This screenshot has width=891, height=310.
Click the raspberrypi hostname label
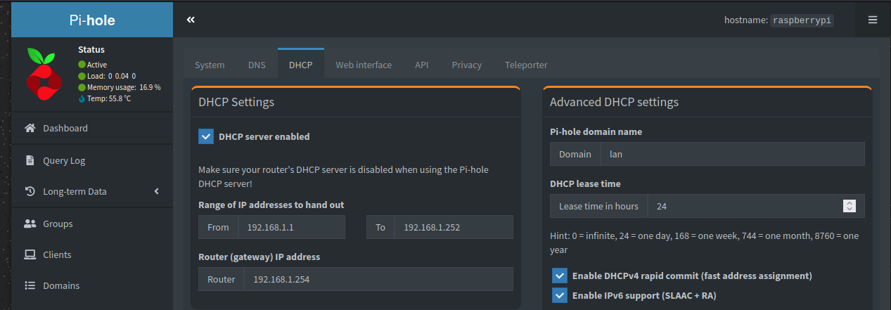pyautogui.click(x=802, y=20)
